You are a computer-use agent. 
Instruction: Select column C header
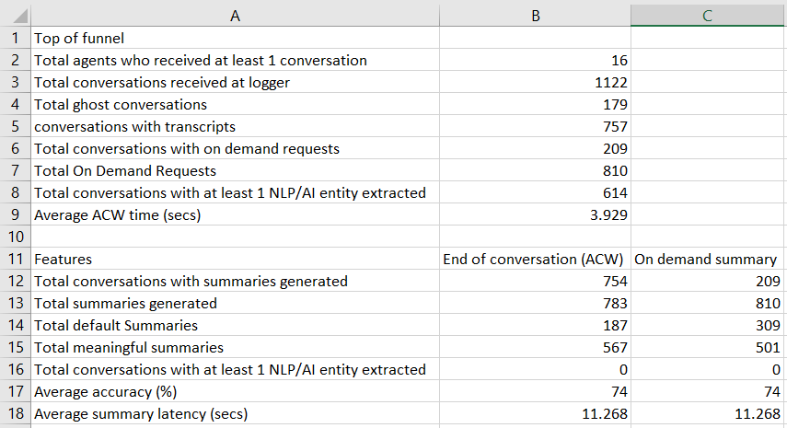(707, 16)
